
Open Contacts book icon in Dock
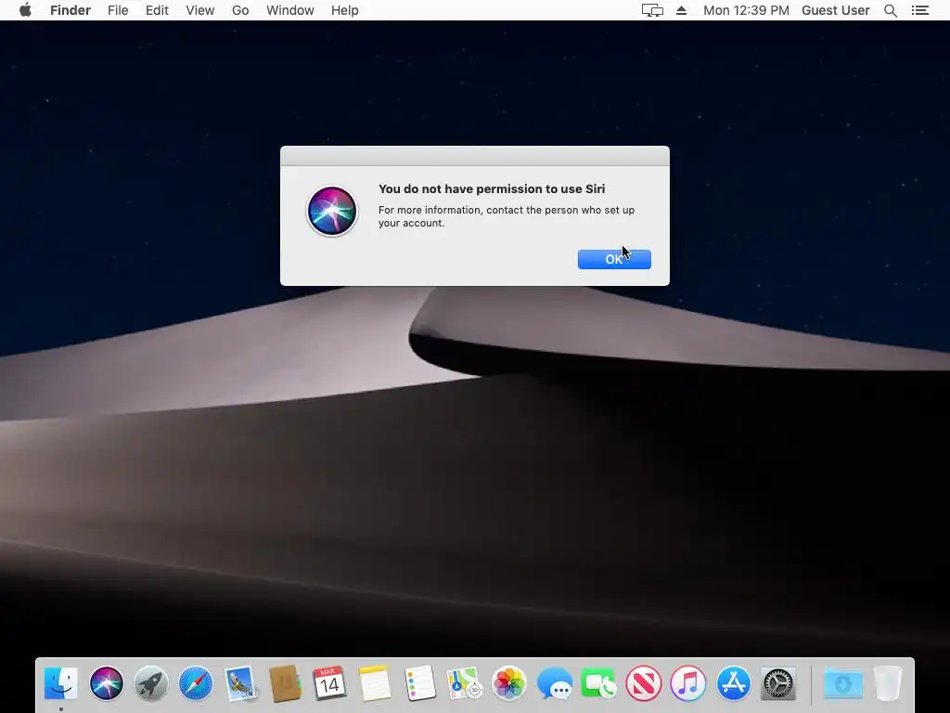pyautogui.click(x=285, y=683)
